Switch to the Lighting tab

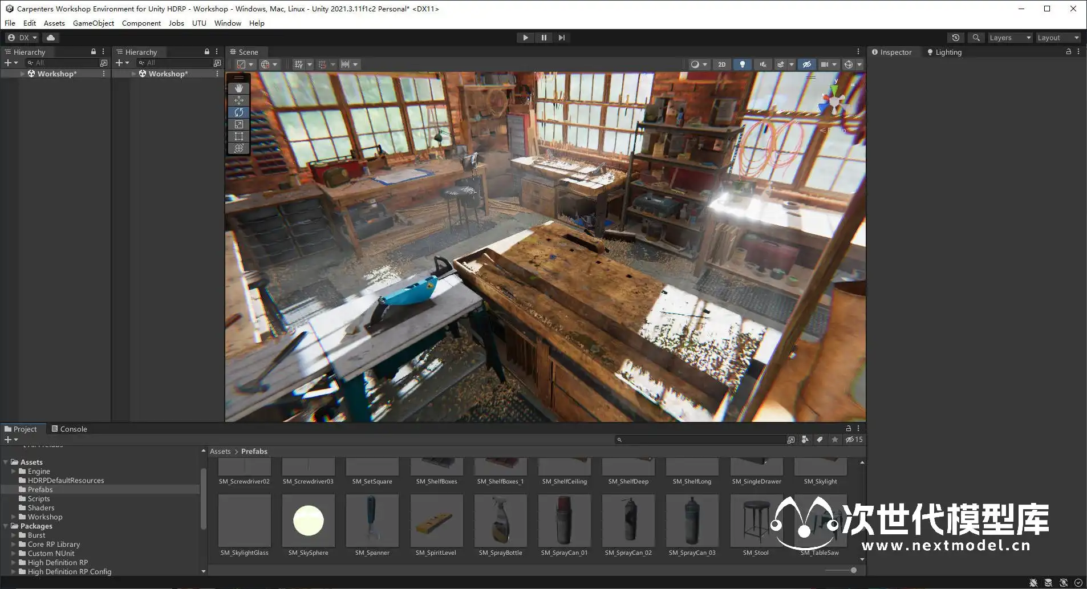(944, 52)
